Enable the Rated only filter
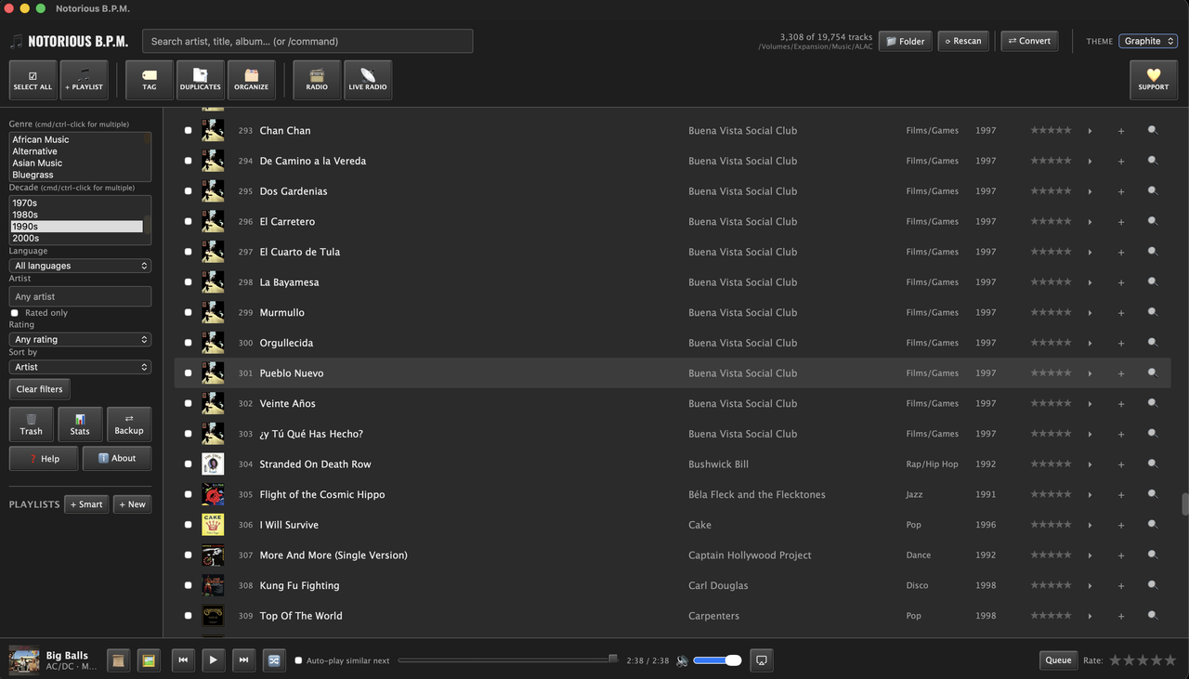Screen dimensions: 1189x679 pos(14,313)
